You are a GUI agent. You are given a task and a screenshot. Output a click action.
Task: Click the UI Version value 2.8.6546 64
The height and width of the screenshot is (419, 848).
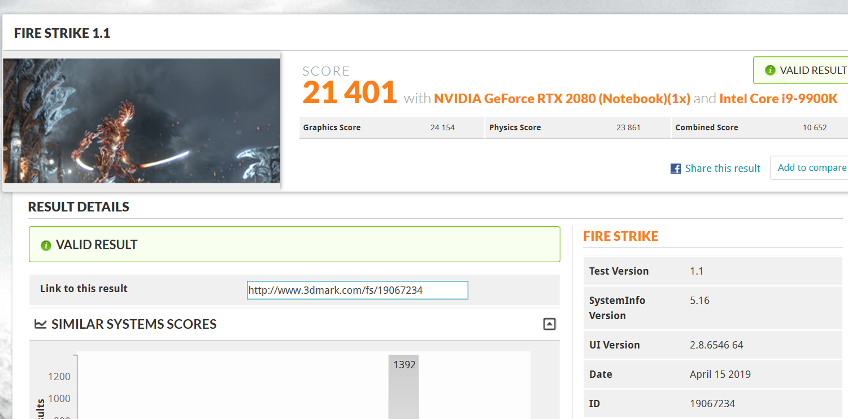tap(716, 345)
